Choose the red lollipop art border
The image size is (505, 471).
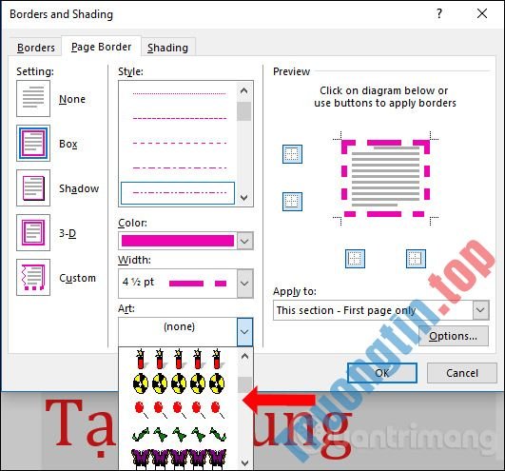tap(179, 409)
